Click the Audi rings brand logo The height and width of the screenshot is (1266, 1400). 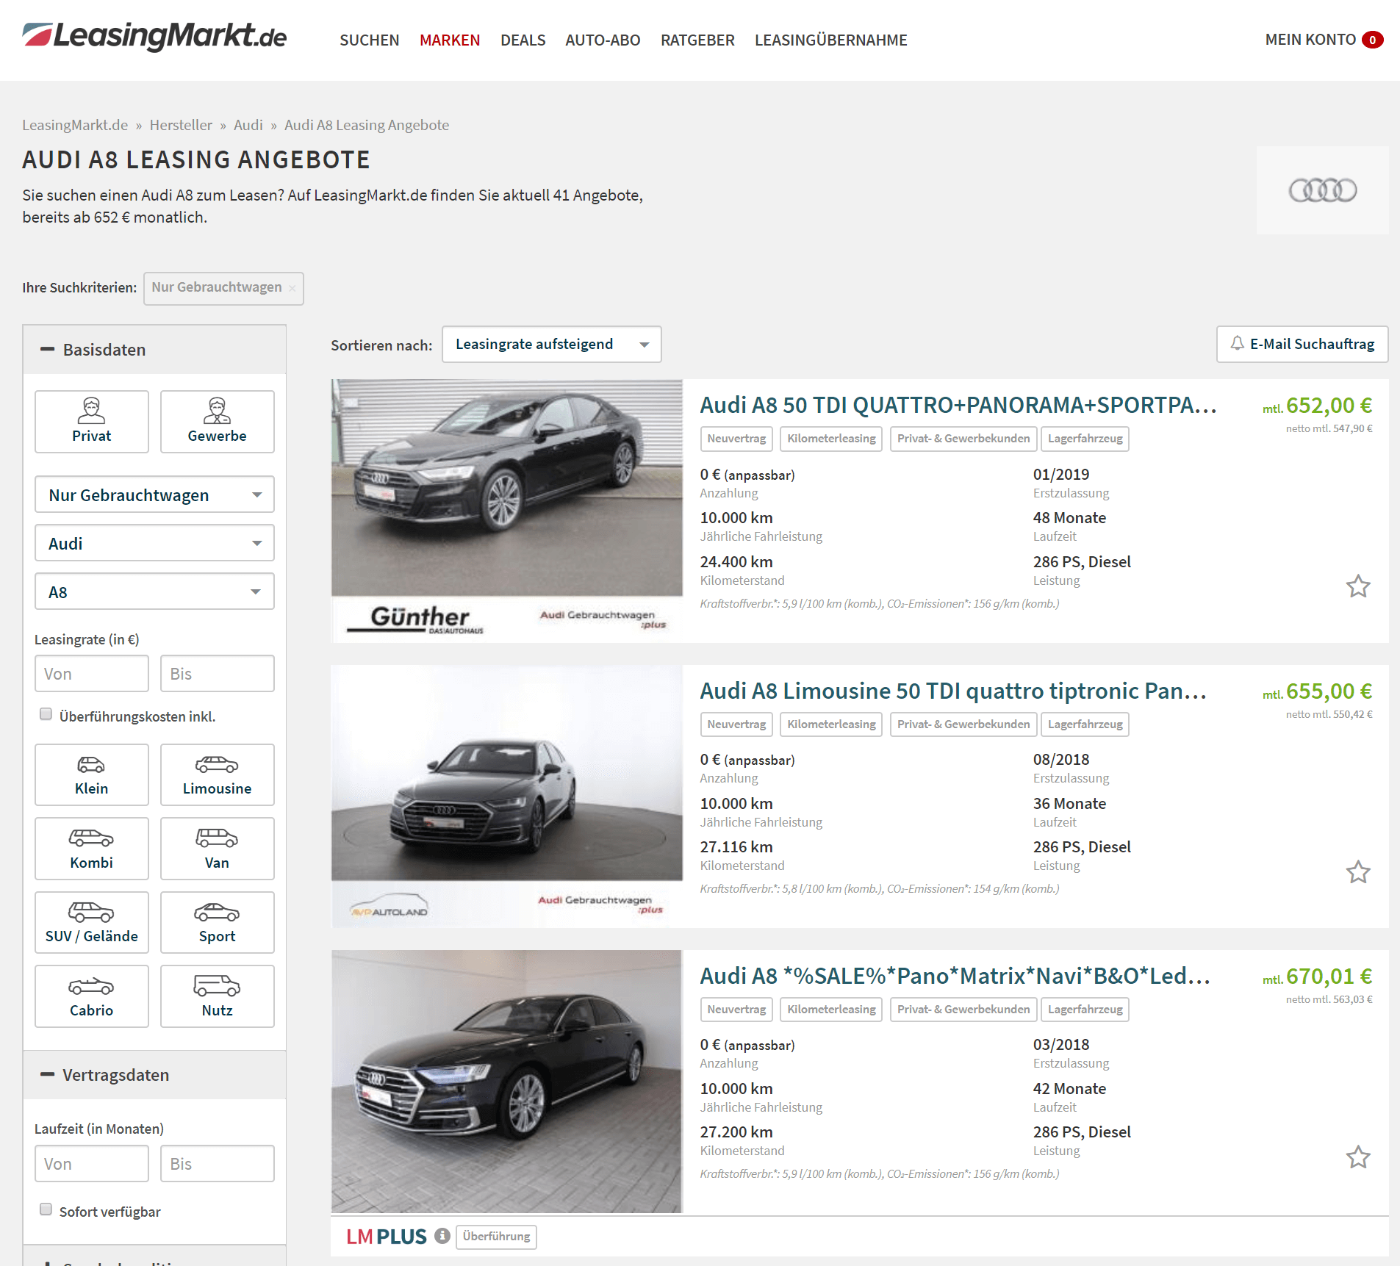[x=1322, y=190]
